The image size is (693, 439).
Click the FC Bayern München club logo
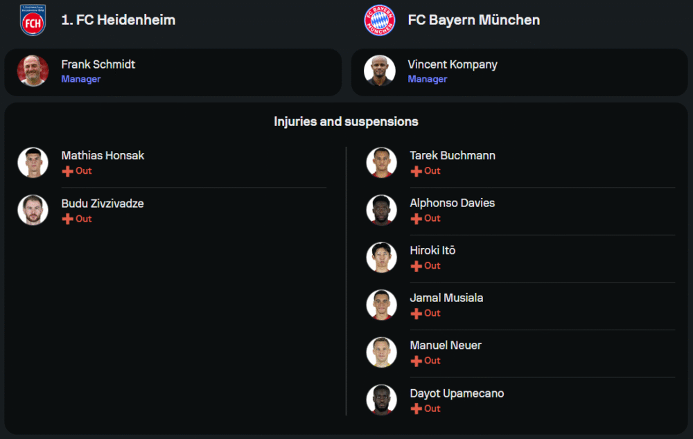[x=379, y=20]
